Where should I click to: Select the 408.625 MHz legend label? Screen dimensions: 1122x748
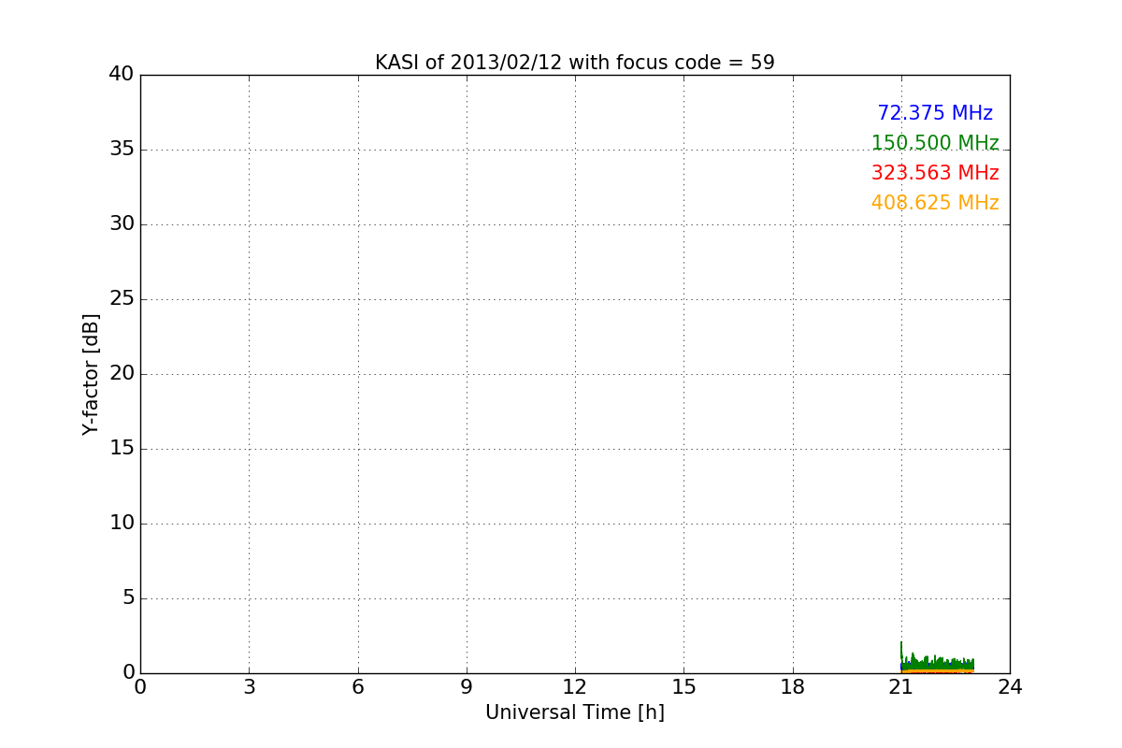[x=935, y=203]
